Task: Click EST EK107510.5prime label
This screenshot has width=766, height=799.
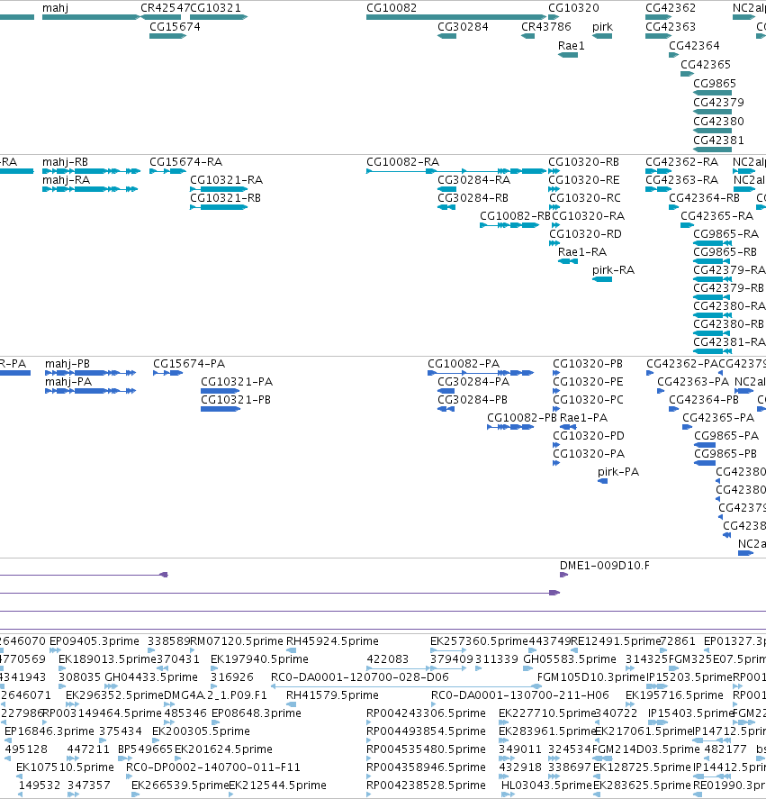Action: point(65,767)
